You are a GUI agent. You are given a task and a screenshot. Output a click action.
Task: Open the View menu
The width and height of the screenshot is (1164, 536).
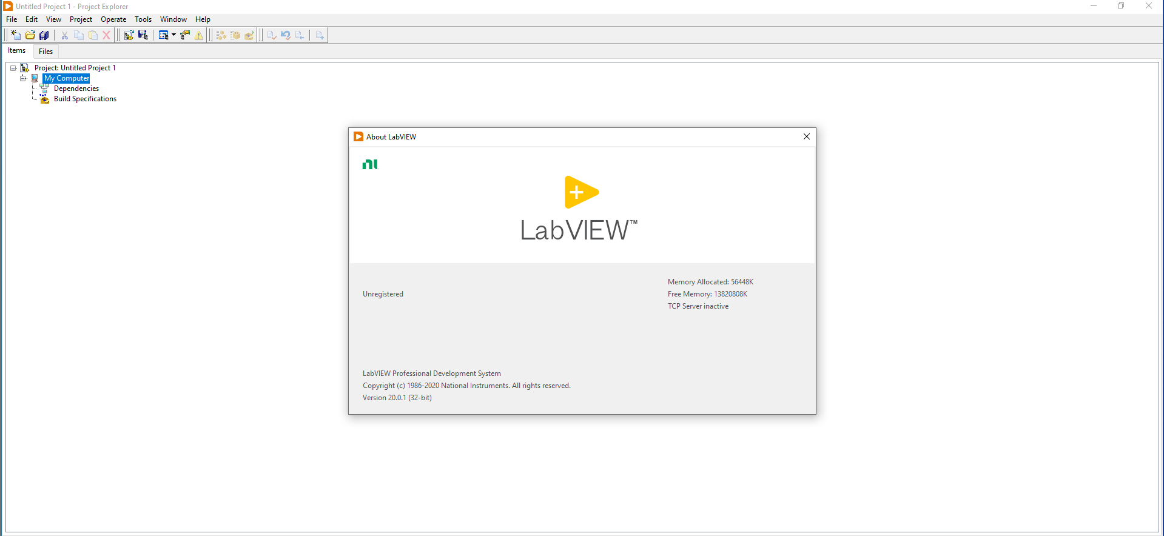(x=53, y=19)
